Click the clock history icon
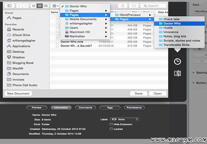207x144 pixels. (x=177, y=61)
